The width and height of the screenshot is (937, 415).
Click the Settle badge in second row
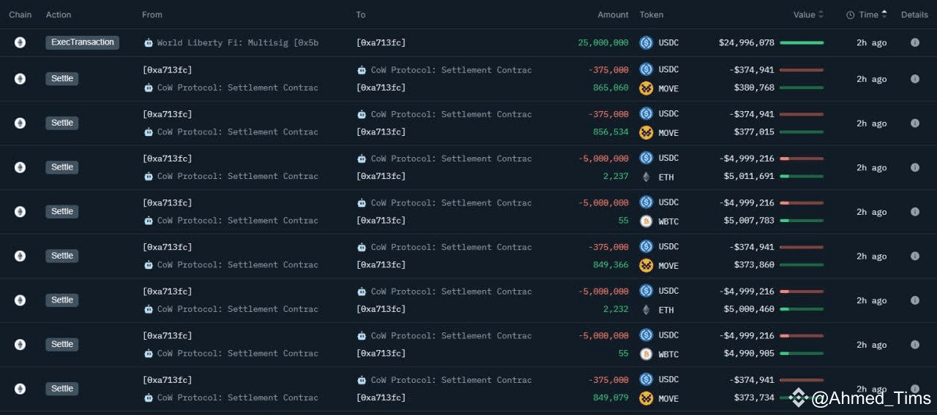pyautogui.click(x=62, y=78)
